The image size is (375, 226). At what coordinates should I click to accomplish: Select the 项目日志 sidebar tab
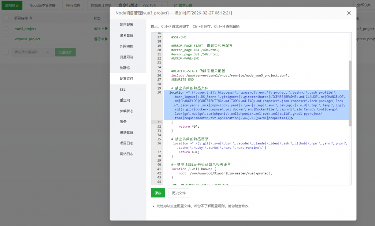[x=126, y=143]
